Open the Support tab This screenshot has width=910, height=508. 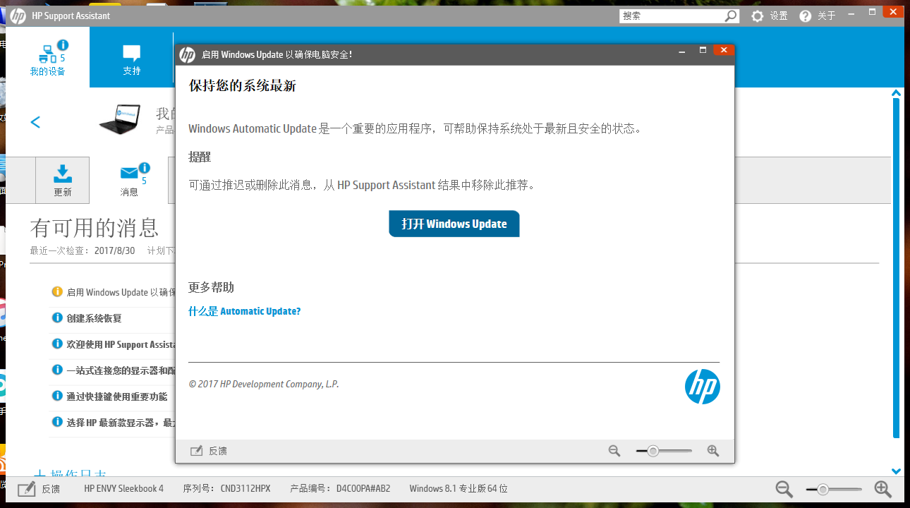[x=132, y=60]
